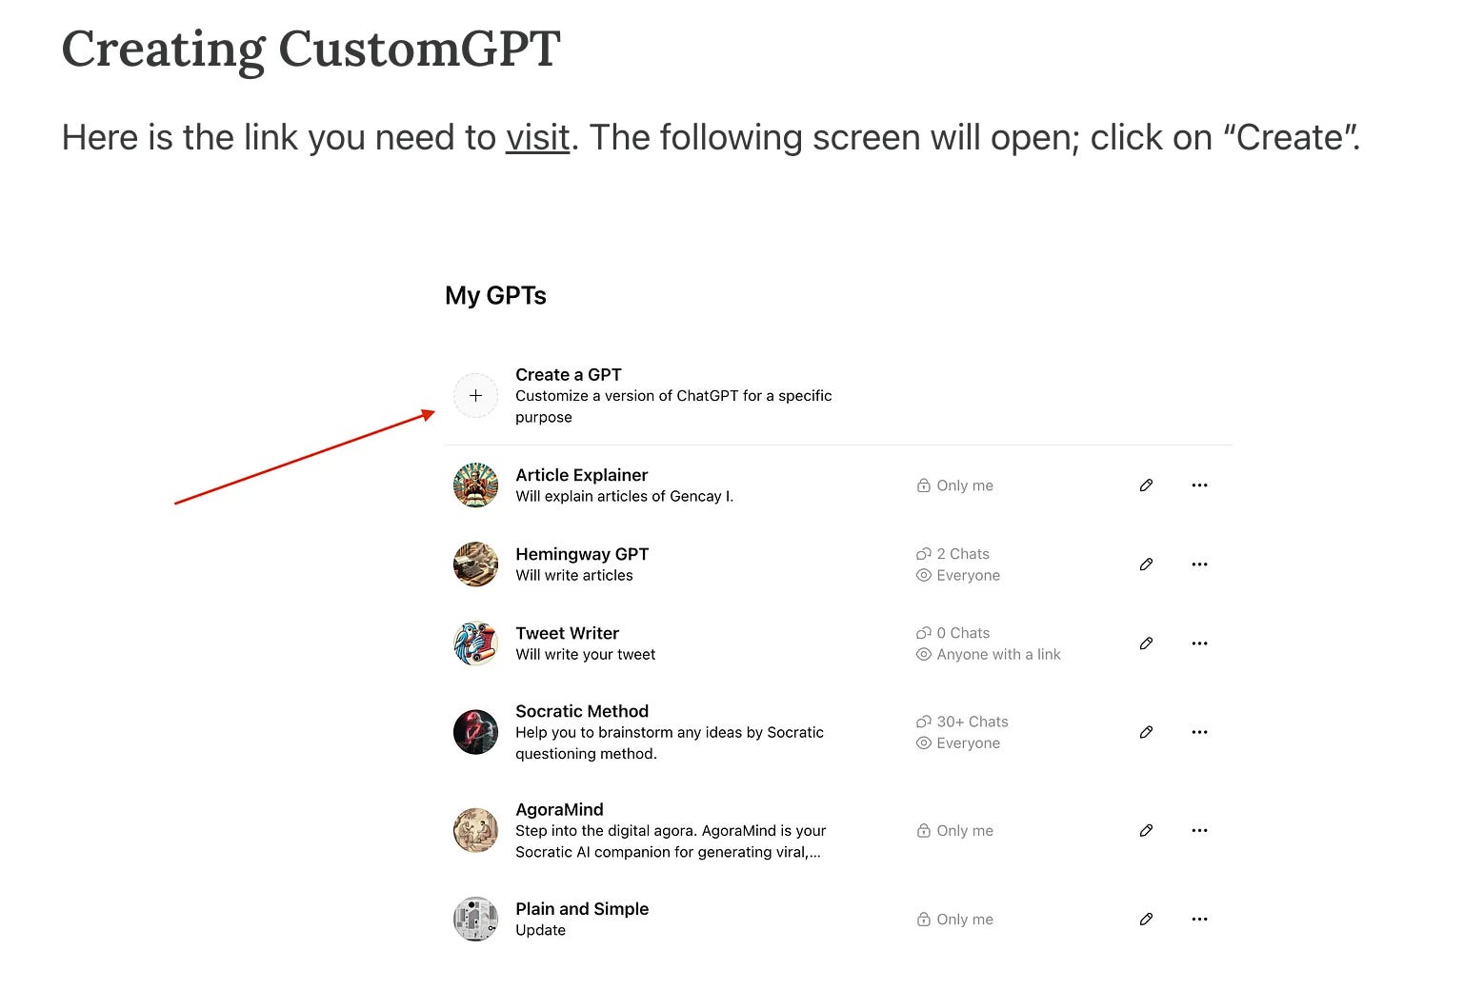The image size is (1484, 990).
Task: Click the lock icon beside Article Explainer's Only me
Action: [923, 485]
